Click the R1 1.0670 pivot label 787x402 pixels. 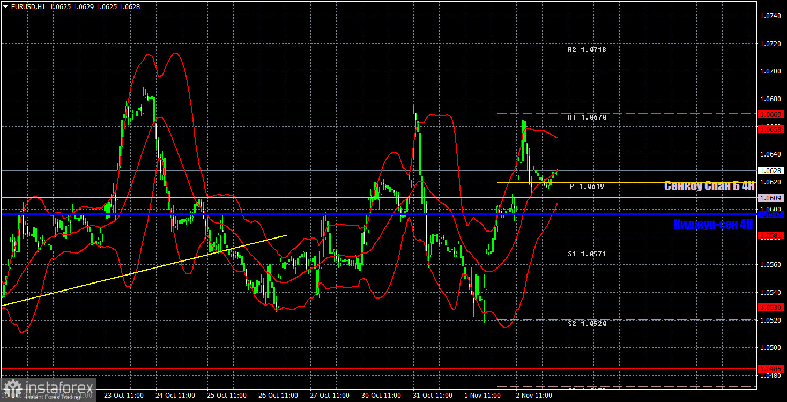[x=587, y=117]
